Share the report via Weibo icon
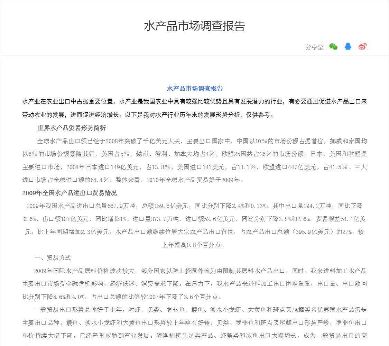This screenshot has height=346, width=389. 362,46
